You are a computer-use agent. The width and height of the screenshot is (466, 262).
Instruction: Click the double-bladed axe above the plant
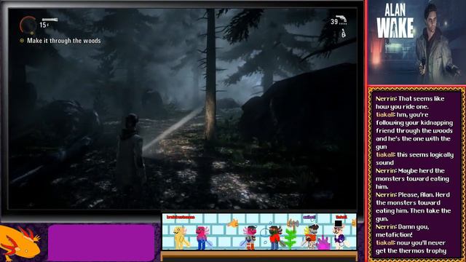pyautogui.click(x=293, y=226)
